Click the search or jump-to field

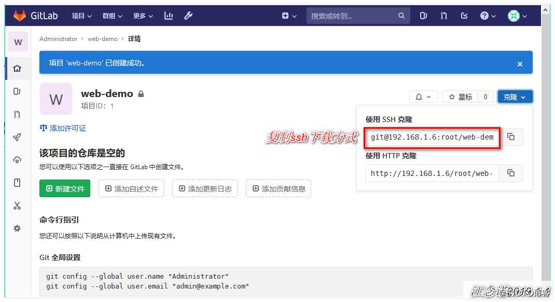click(x=358, y=16)
